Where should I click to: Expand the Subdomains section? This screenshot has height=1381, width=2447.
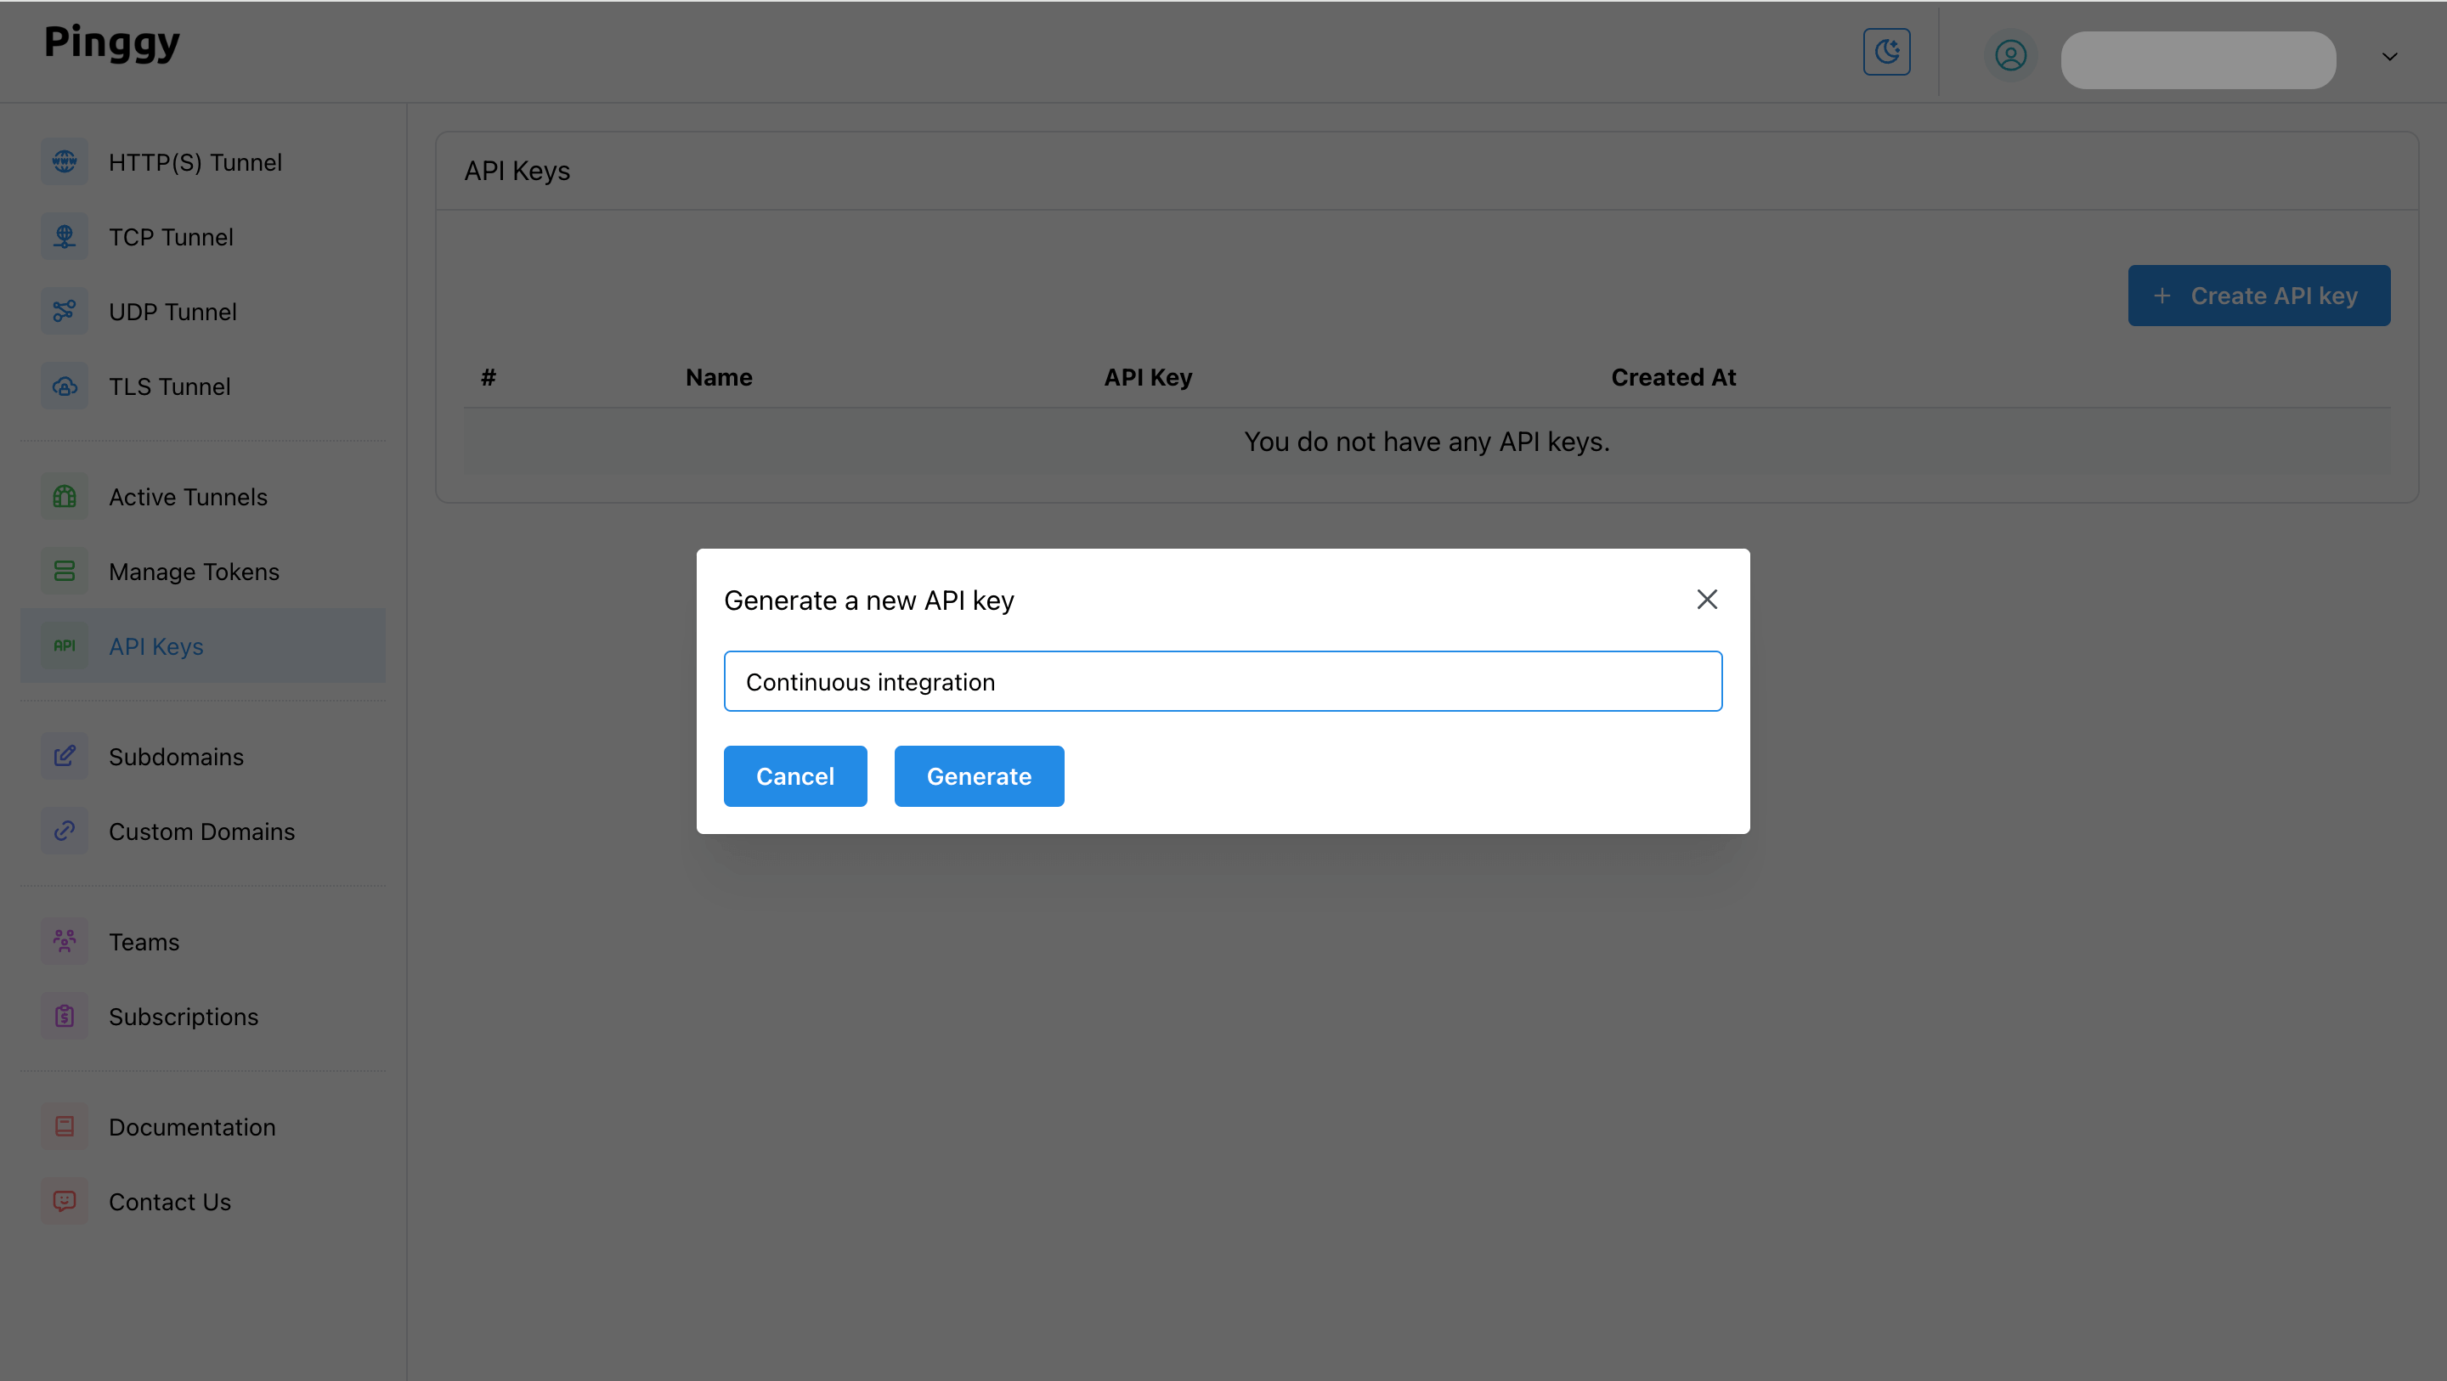point(177,756)
